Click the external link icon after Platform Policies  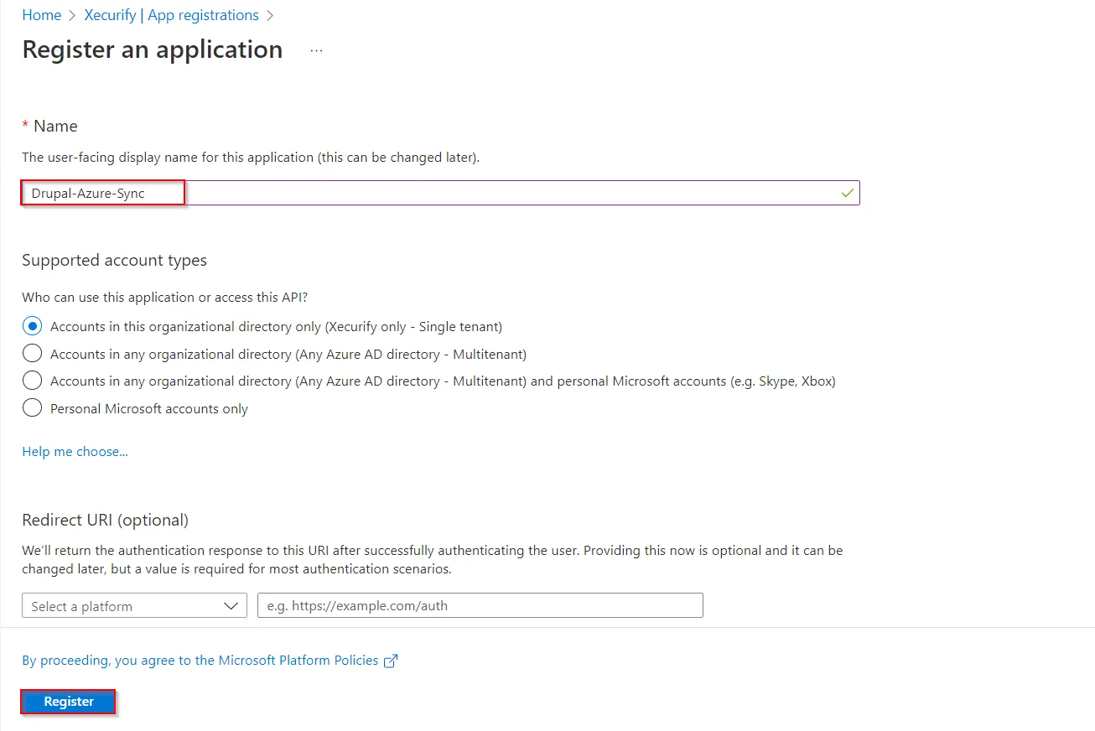[x=390, y=661]
